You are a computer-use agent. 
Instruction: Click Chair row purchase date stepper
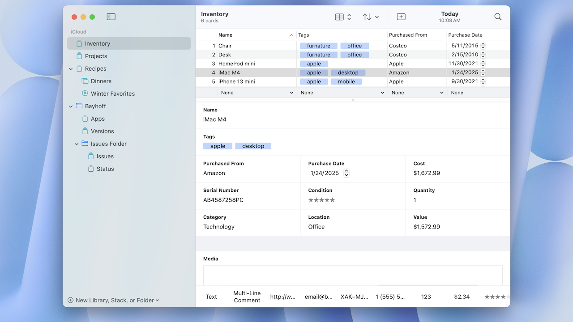click(x=483, y=46)
